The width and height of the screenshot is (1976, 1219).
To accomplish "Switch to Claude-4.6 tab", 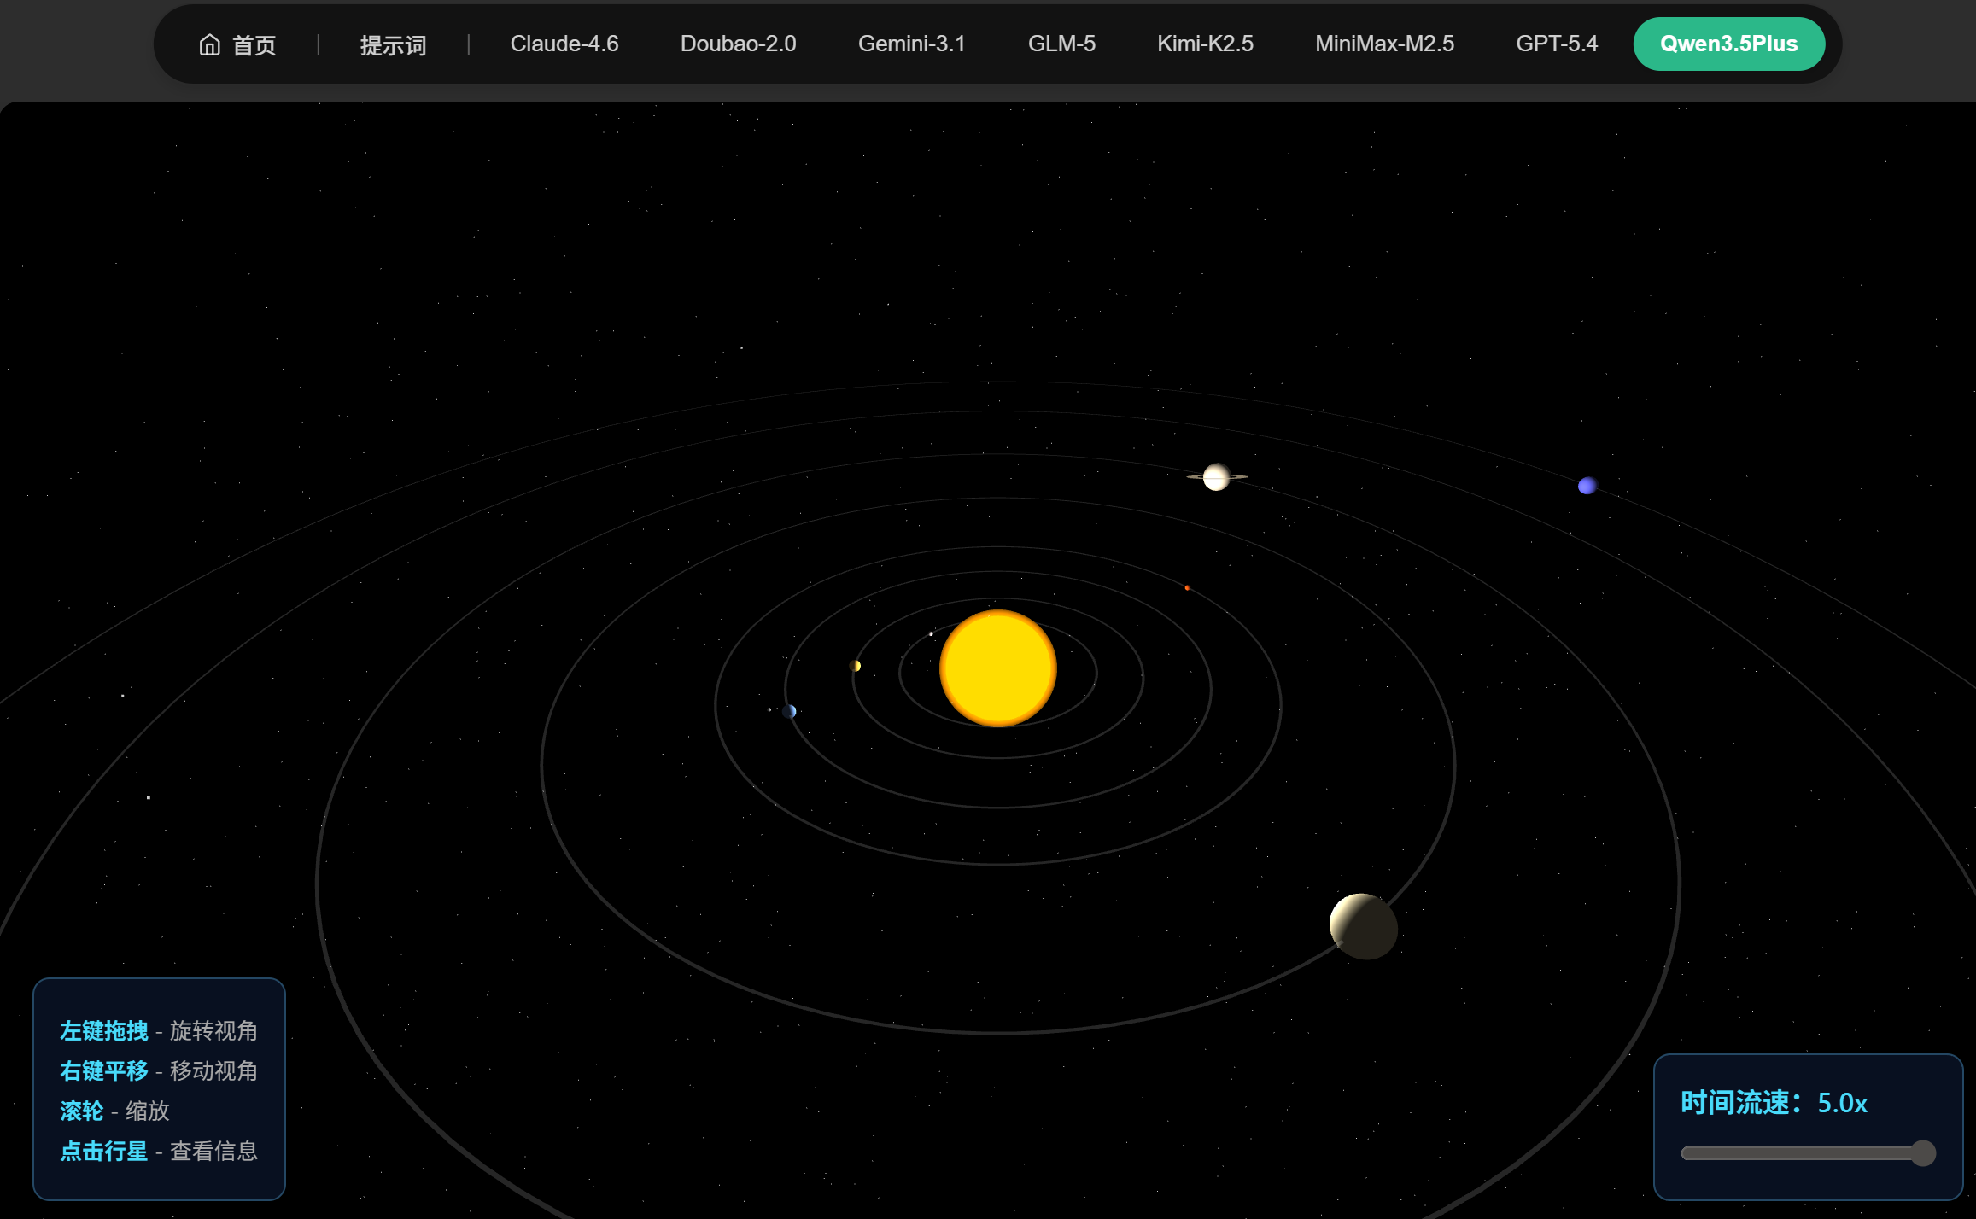I will point(564,44).
